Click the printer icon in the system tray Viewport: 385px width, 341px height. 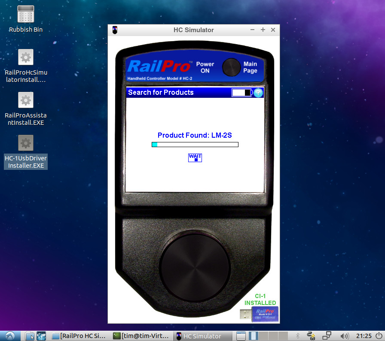327,336
